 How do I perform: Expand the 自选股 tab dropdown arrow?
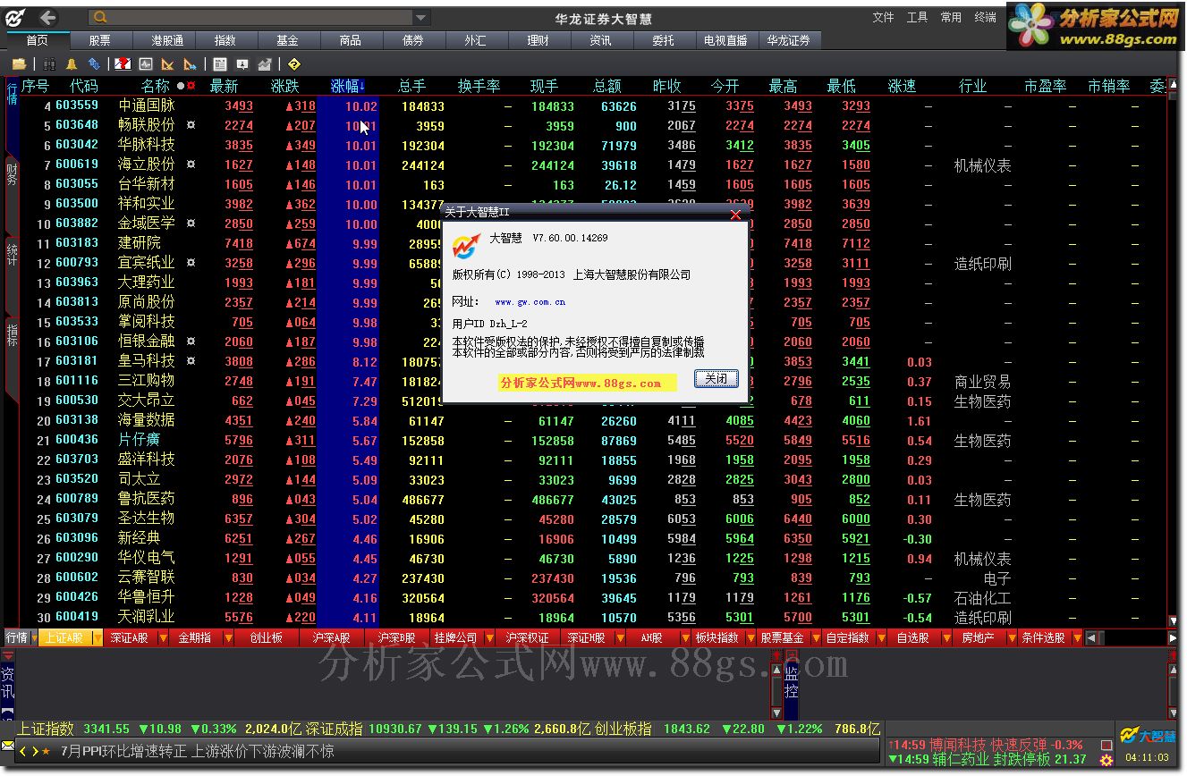(946, 638)
